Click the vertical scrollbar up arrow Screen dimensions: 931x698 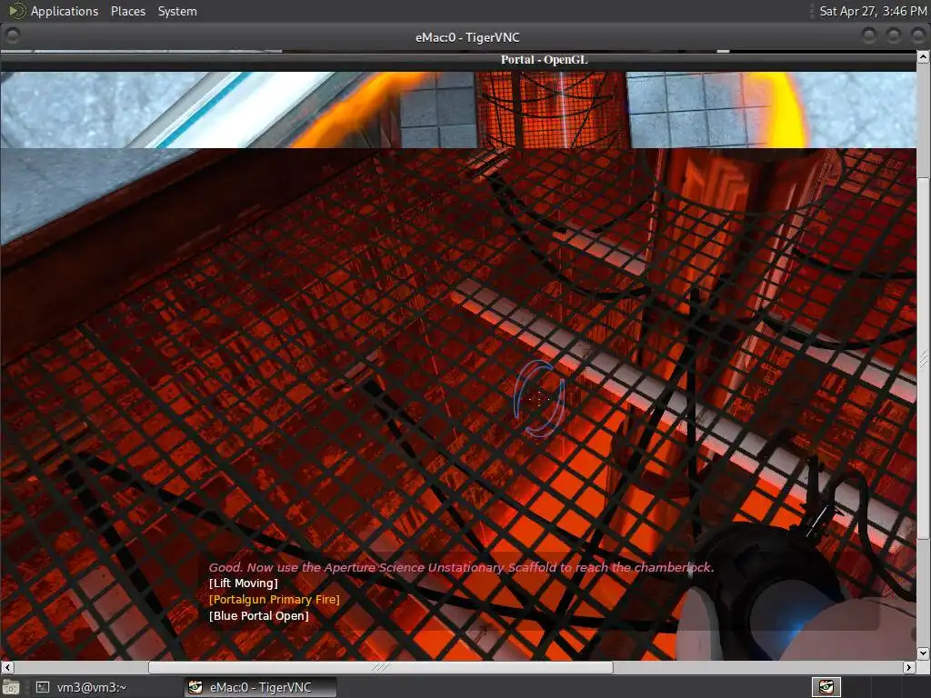(924, 56)
